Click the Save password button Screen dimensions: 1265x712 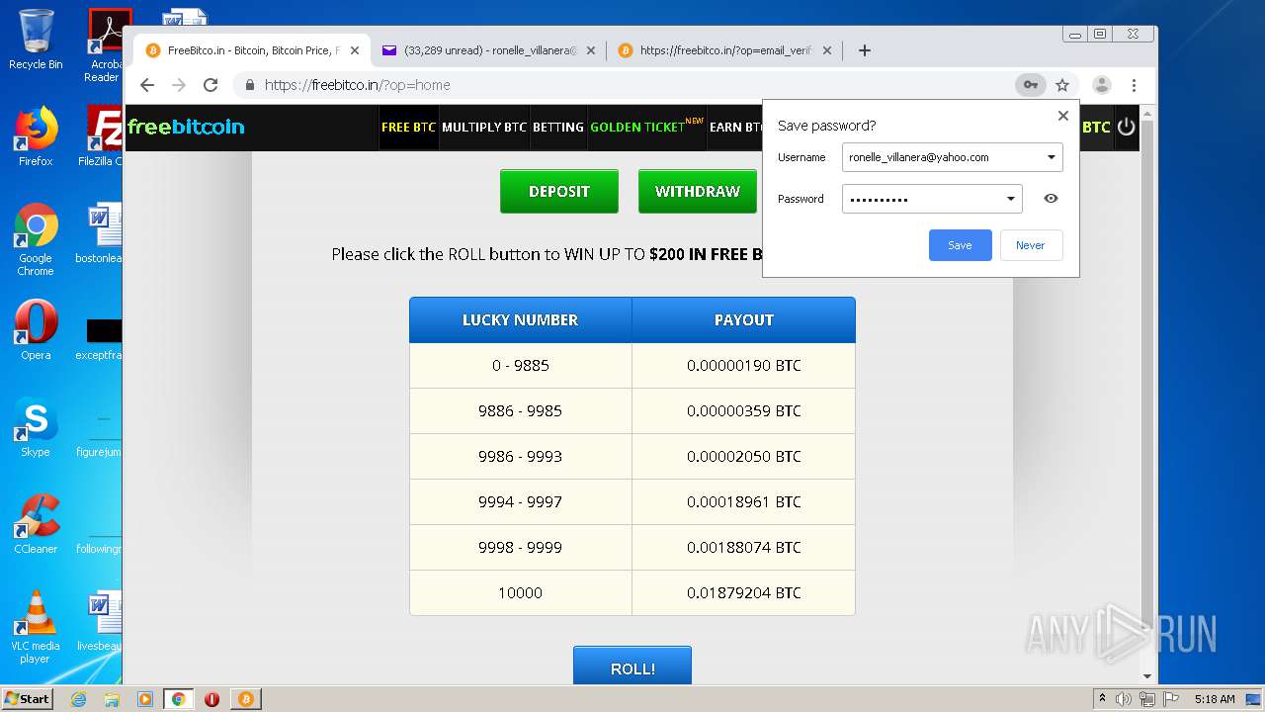tap(960, 245)
